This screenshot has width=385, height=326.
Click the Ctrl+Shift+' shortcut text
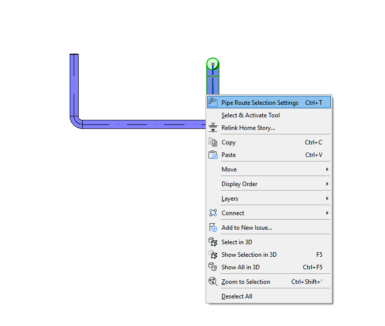click(x=307, y=282)
